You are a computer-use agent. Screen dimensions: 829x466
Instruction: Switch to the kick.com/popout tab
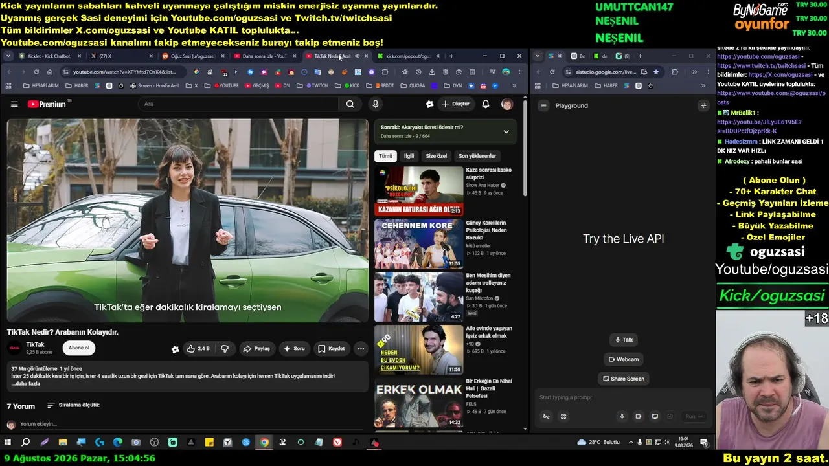409,56
